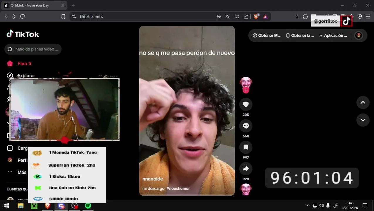Open the Windows Start menu
This screenshot has height=211, width=374.
6,206
